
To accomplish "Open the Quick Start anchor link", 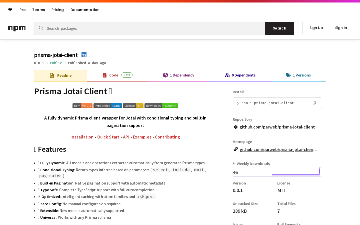I will [x=108, y=137].
